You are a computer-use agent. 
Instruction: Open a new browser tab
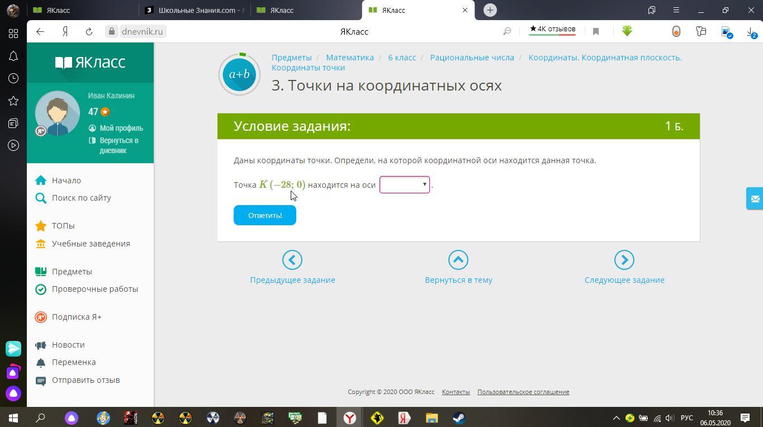coord(490,10)
